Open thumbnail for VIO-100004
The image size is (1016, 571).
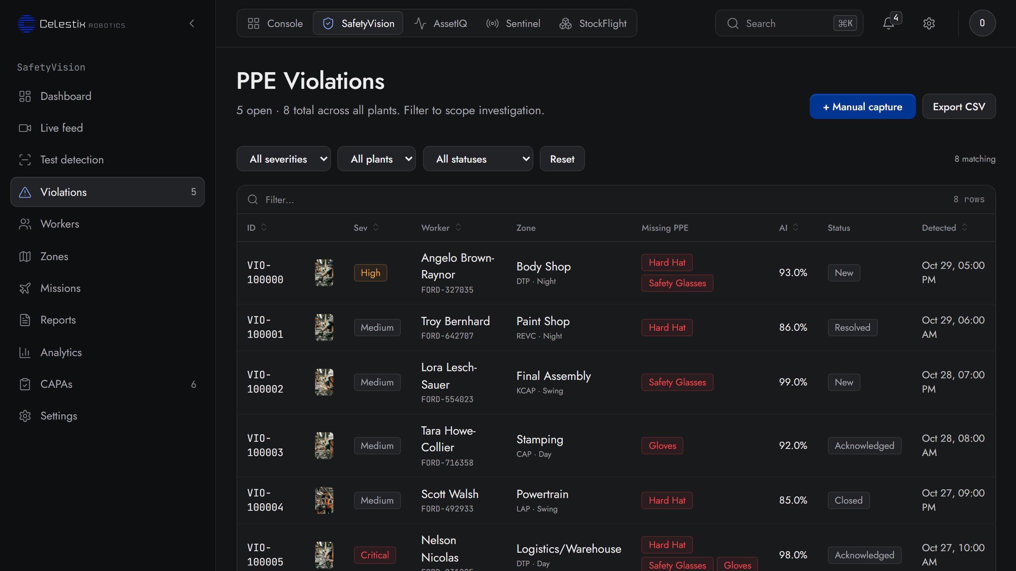pyautogui.click(x=324, y=500)
